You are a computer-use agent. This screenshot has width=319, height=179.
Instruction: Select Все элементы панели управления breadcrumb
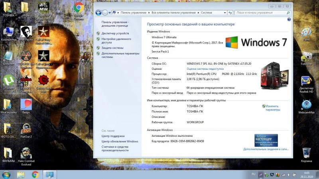click(x=173, y=13)
